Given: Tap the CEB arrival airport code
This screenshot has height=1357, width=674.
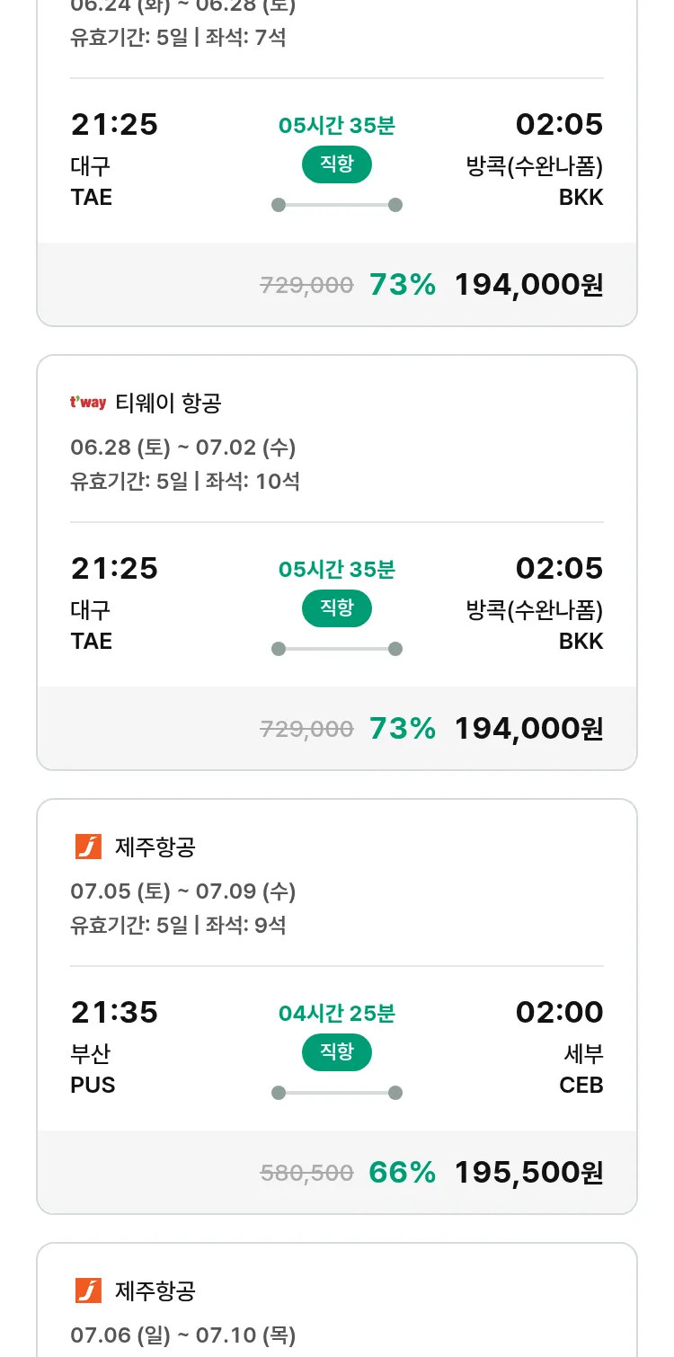Looking at the screenshot, I should pos(581,1085).
